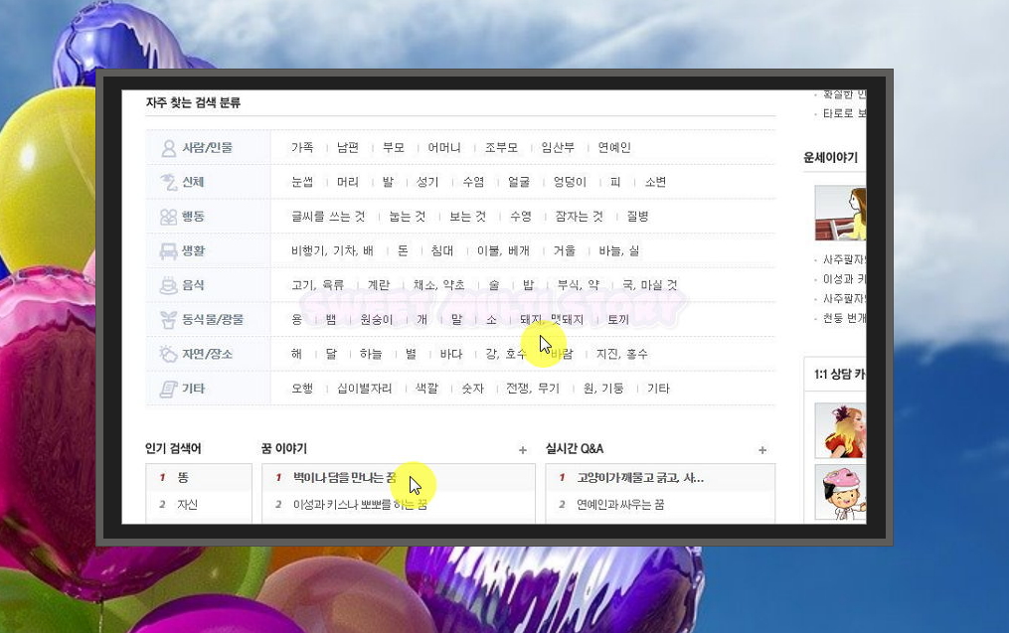1009x633 pixels.
Task: Open popular search term 자신
Action: (x=187, y=505)
